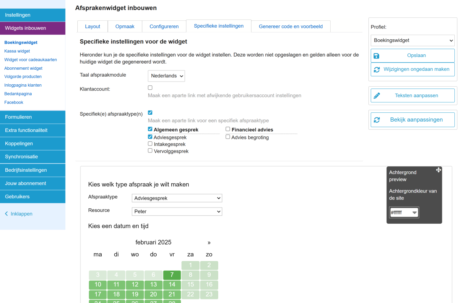Click the Inklappen chevron to collapse sidebar
The width and height of the screenshot is (462, 303).
[x=6, y=214]
